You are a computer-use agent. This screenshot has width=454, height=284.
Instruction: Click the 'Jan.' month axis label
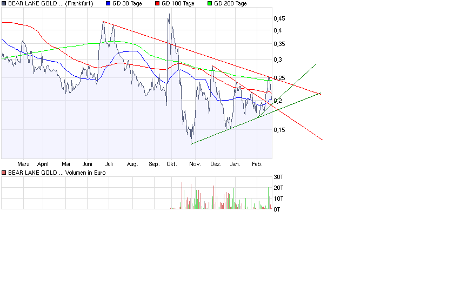tap(235, 164)
